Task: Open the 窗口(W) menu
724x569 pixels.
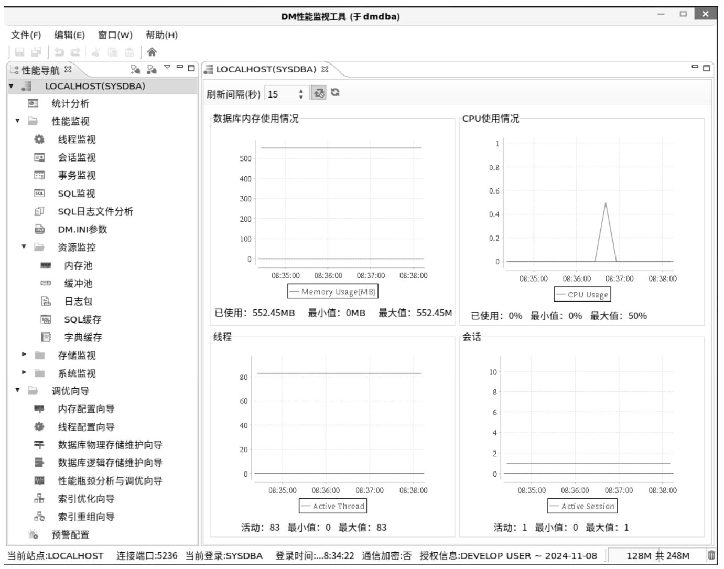Action: click(x=115, y=35)
